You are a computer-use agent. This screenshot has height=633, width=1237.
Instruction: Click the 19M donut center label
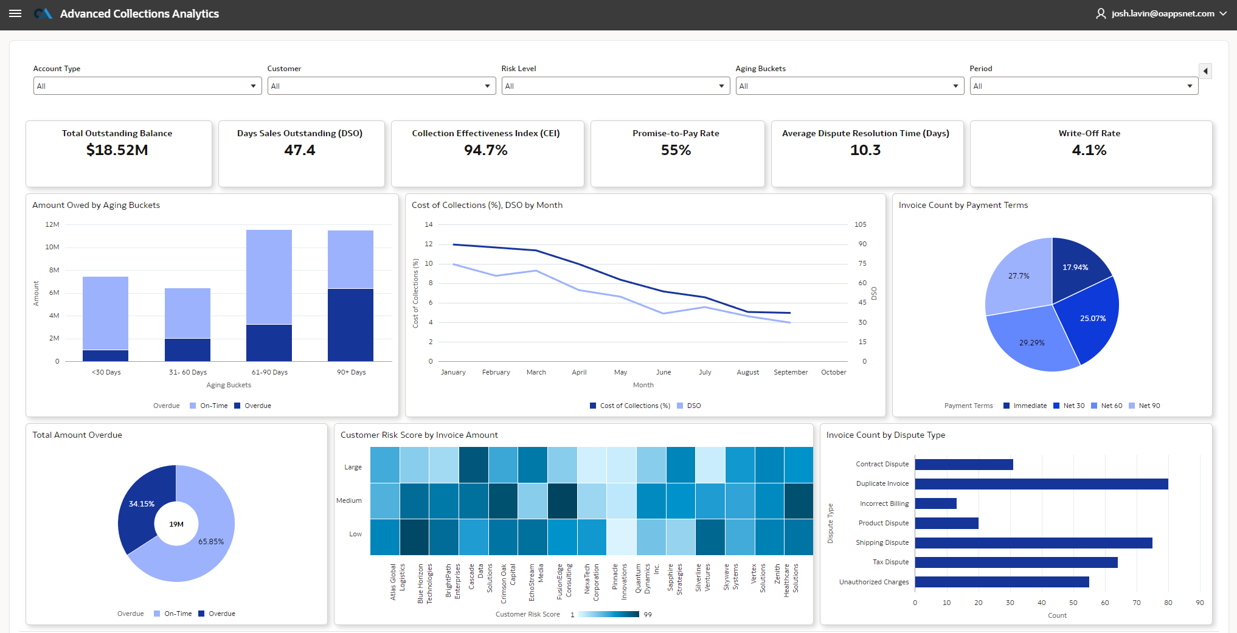coord(176,524)
